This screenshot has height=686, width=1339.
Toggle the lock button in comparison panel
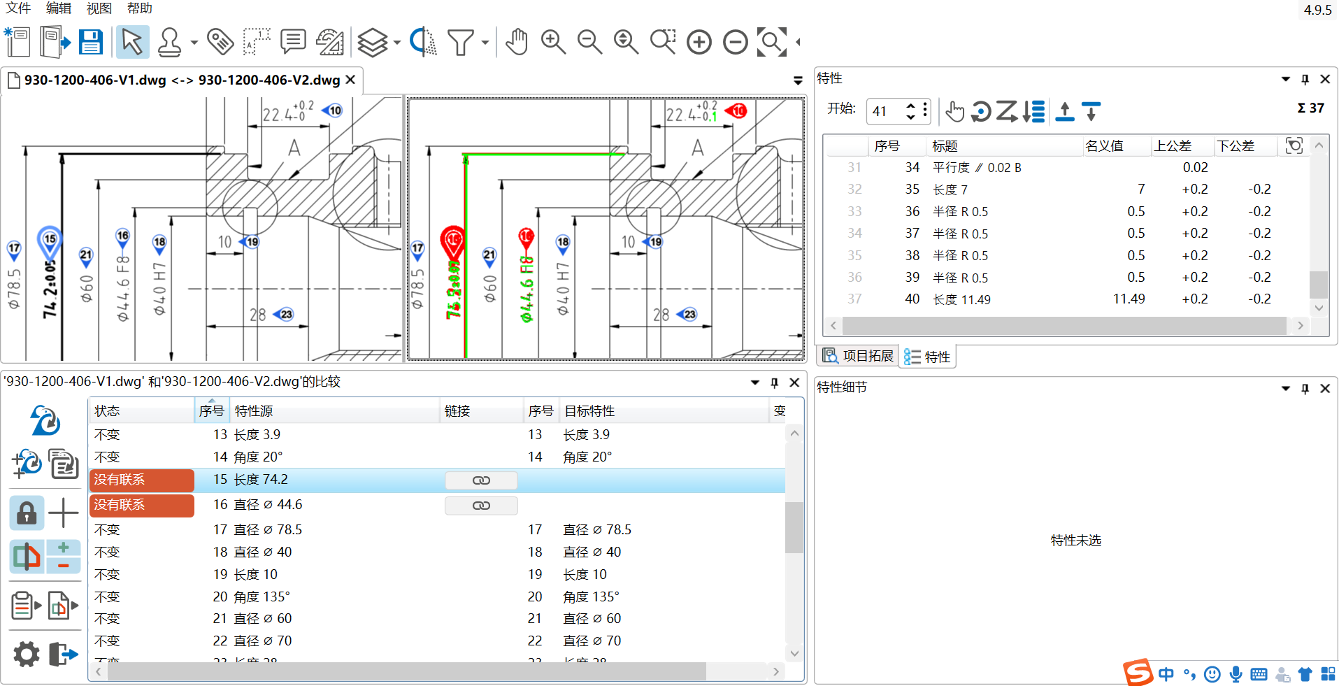point(27,513)
